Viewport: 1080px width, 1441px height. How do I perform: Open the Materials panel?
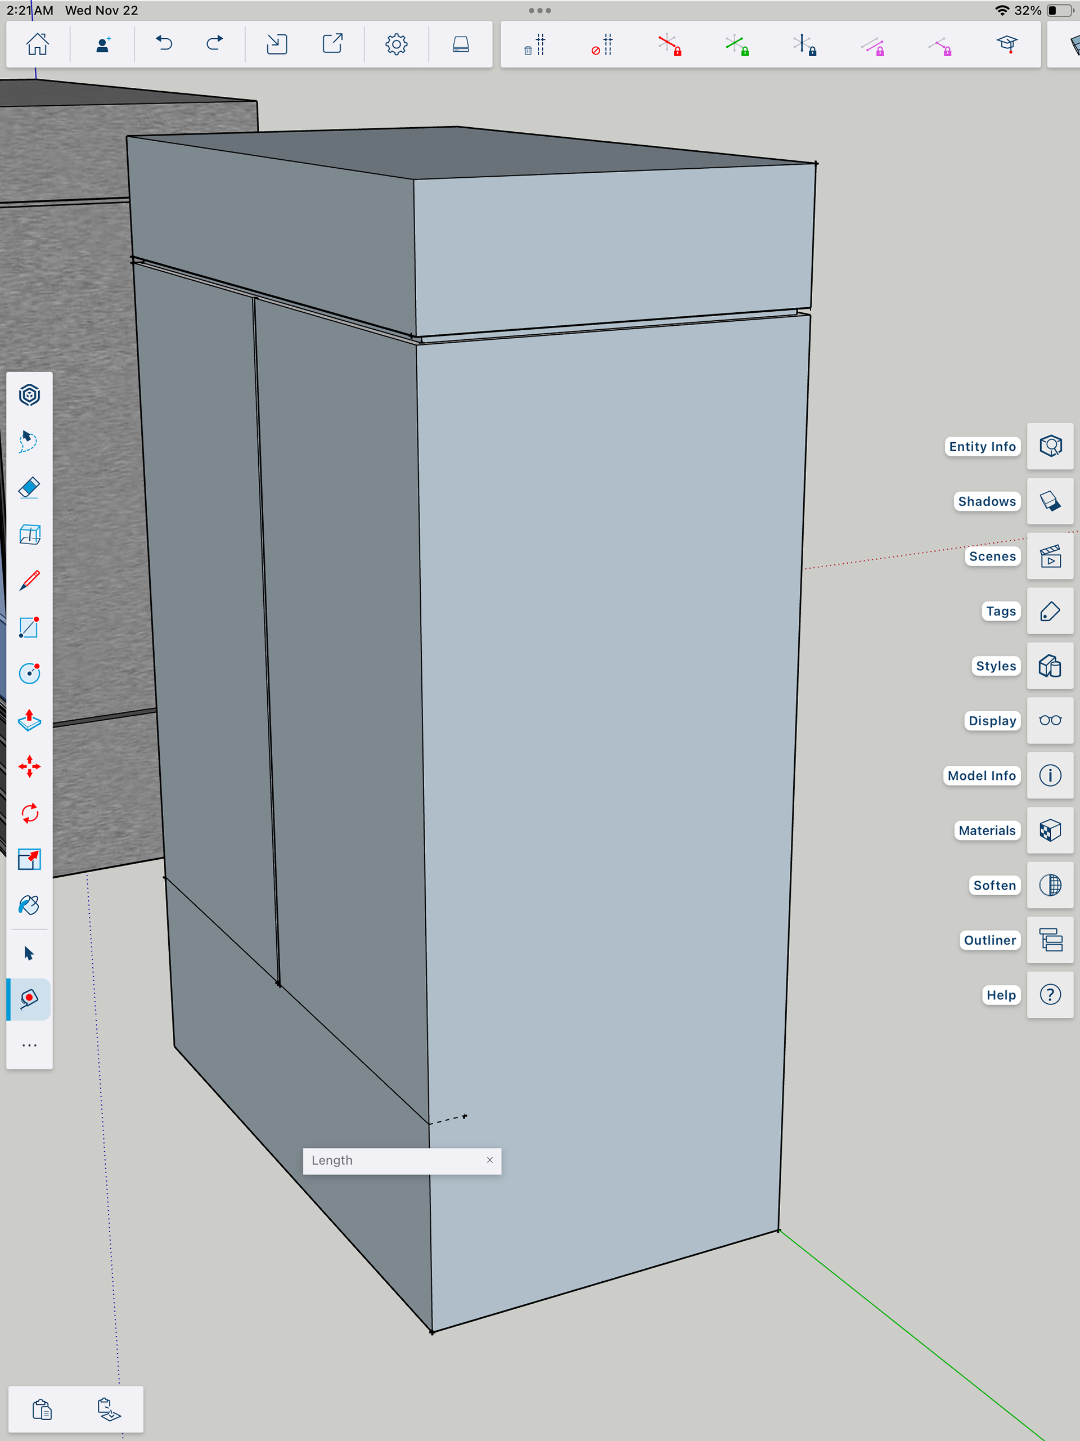tap(1050, 831)
